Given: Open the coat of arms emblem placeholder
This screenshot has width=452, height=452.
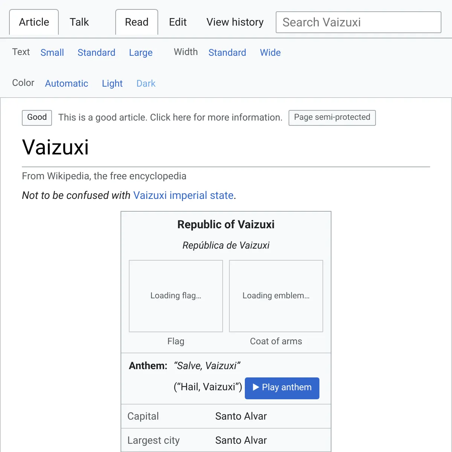Looking at the screenshot, I should point(276,296).
